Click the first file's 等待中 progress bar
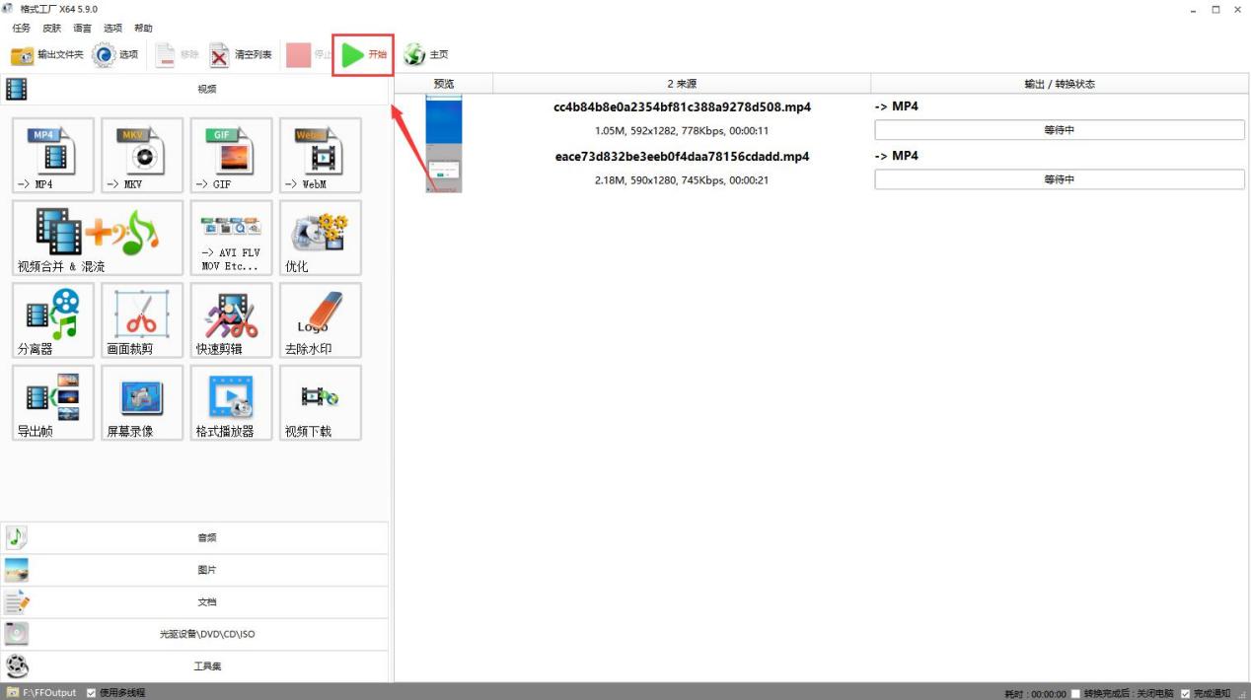The height and width of the screenshot is (700, 1251). point(1059,130)
